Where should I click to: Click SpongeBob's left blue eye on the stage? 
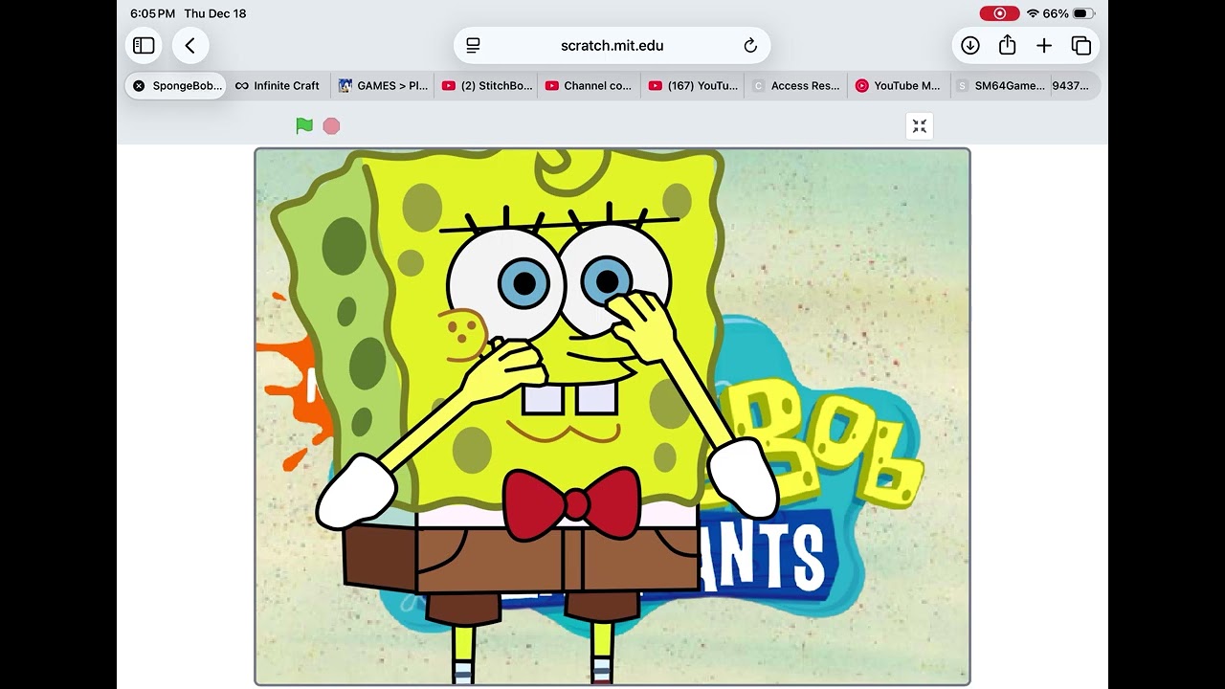point(523,283)
